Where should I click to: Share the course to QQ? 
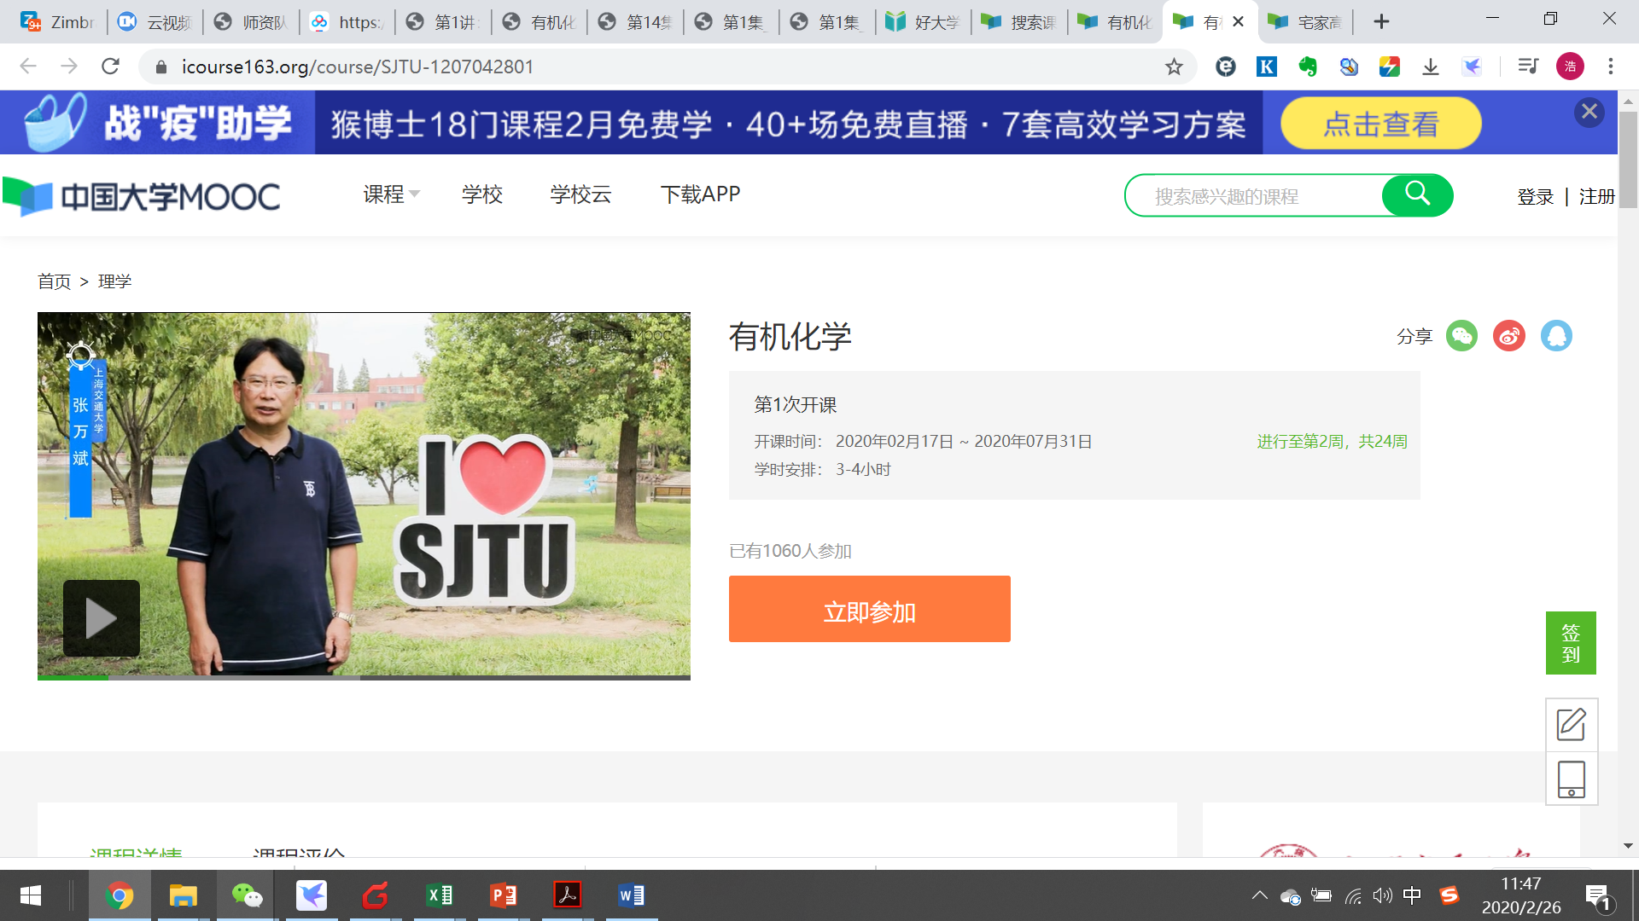(x=1557, y=336)
